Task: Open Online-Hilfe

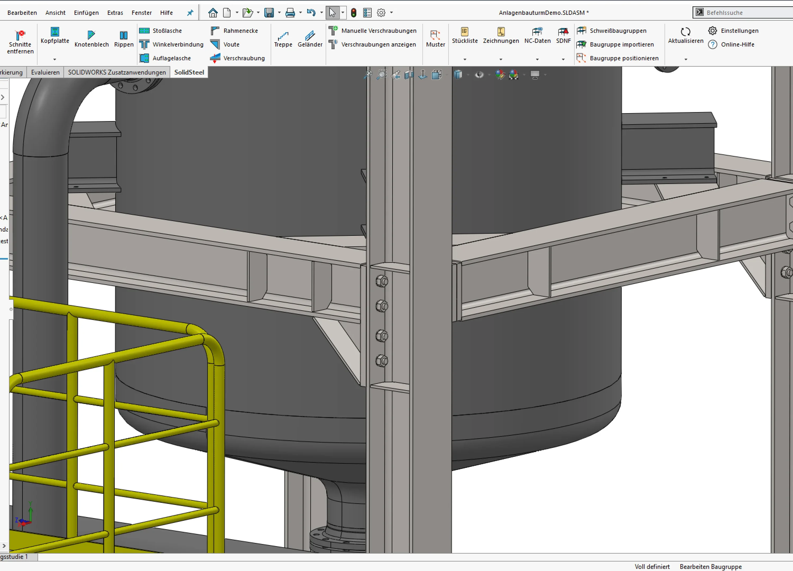Action: 731,44
